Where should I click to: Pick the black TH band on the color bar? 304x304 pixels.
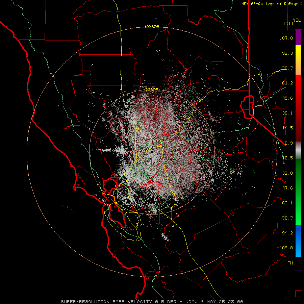(298, 263)
